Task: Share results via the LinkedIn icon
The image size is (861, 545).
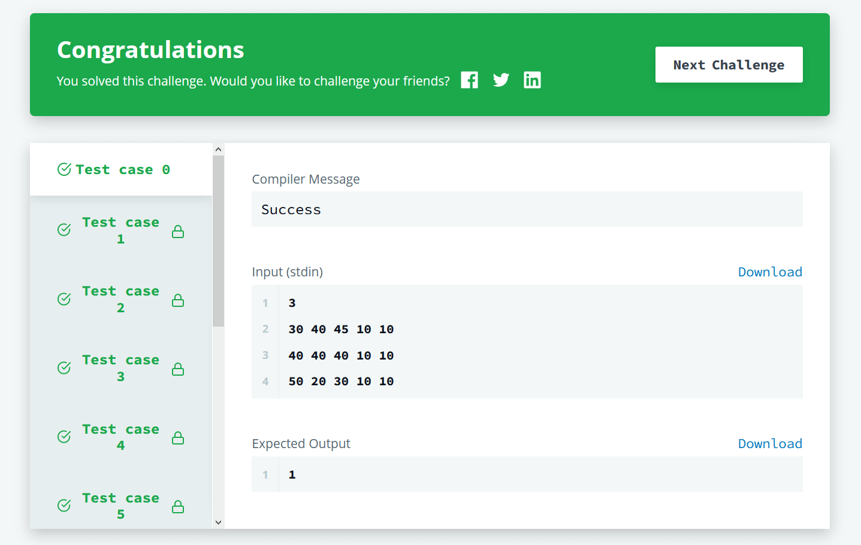Action: [x=532, y=80]
